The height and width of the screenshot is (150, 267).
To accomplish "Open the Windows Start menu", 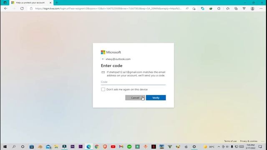I will tap(5, 147).
